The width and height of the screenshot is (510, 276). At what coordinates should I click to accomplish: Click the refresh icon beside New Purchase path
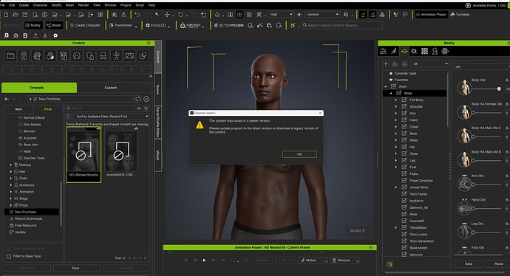pos(138,99)
